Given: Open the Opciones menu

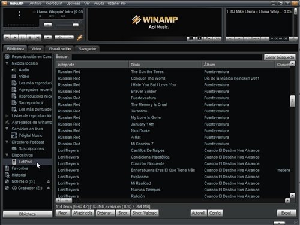Looking at the screenshot, I should click(73, 4).
